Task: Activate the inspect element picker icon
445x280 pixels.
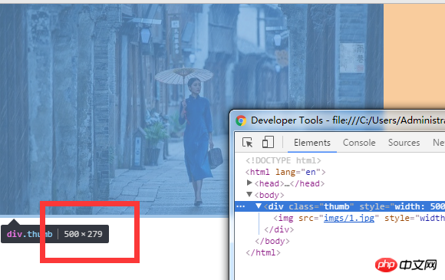Action: [x=247, y=142]
